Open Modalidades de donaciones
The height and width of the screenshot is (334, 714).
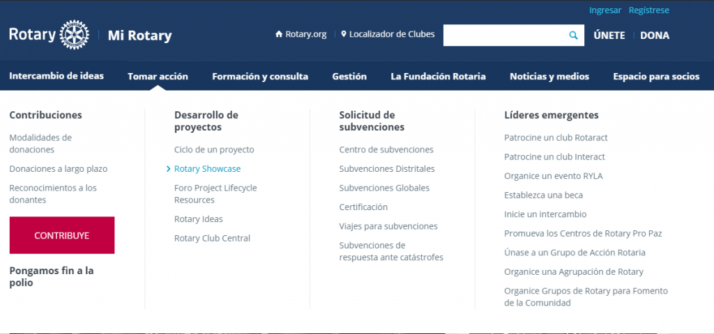coord(40,143)
